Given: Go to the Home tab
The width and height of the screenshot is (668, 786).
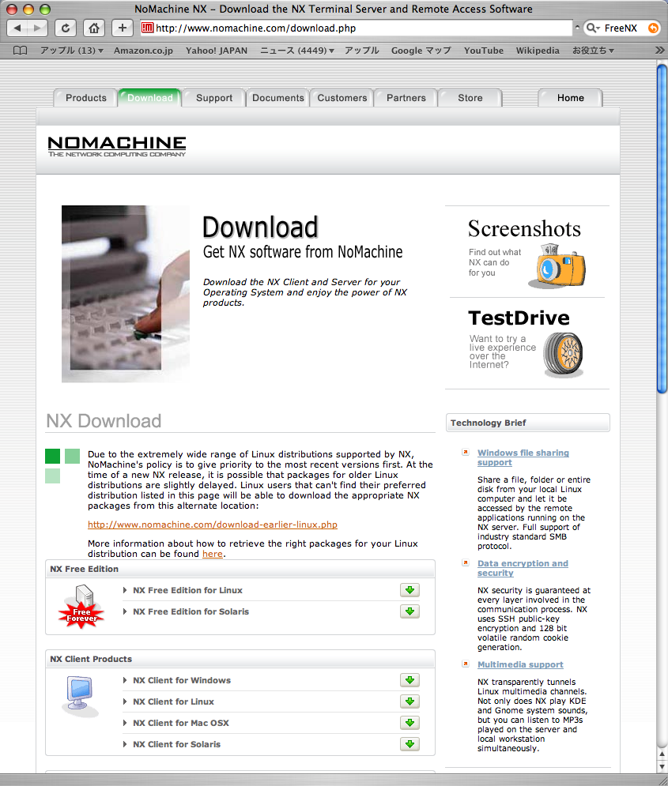Looking at the screenshot, I should tap(571, 98).
